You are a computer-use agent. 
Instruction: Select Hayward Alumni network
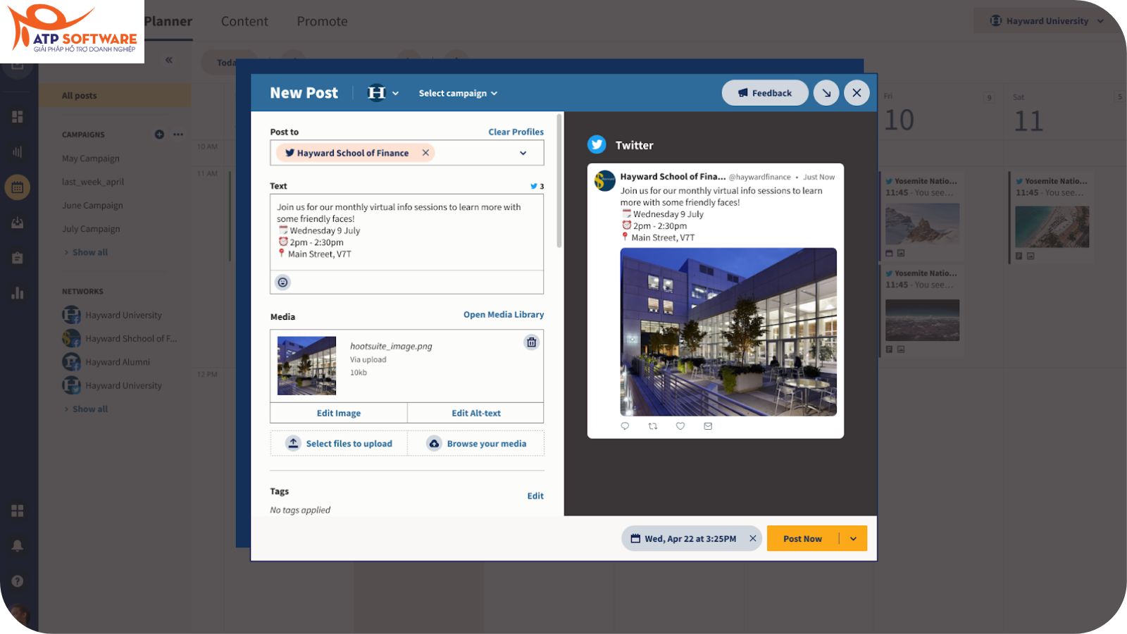click(x=106, y=362)
